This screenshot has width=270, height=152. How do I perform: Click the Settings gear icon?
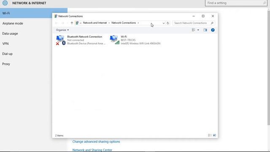5,3
